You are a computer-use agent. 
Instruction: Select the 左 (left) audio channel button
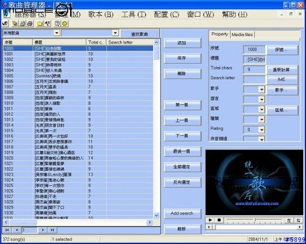[289, 220]
